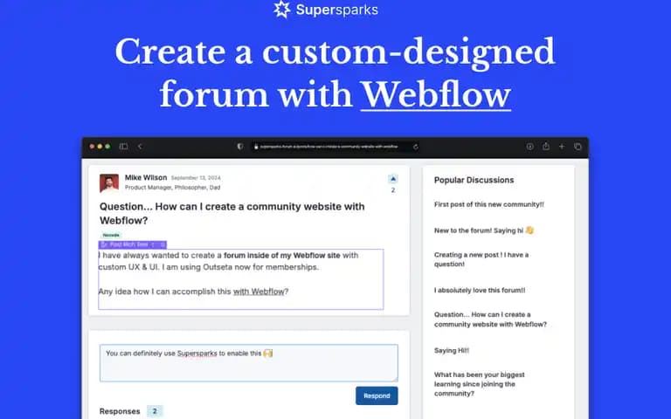Open the 'with Webflow' link in the post body
The width and height of the screenshot is (671, 419).
pos(259,292)
